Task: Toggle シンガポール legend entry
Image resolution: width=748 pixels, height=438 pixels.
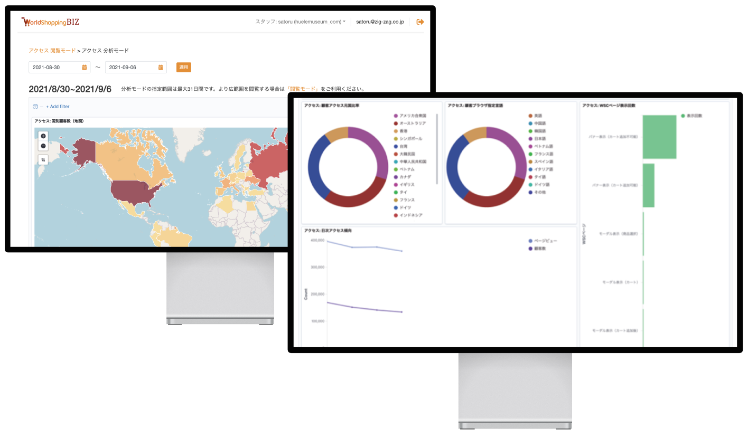Action: tap(407, 138)
